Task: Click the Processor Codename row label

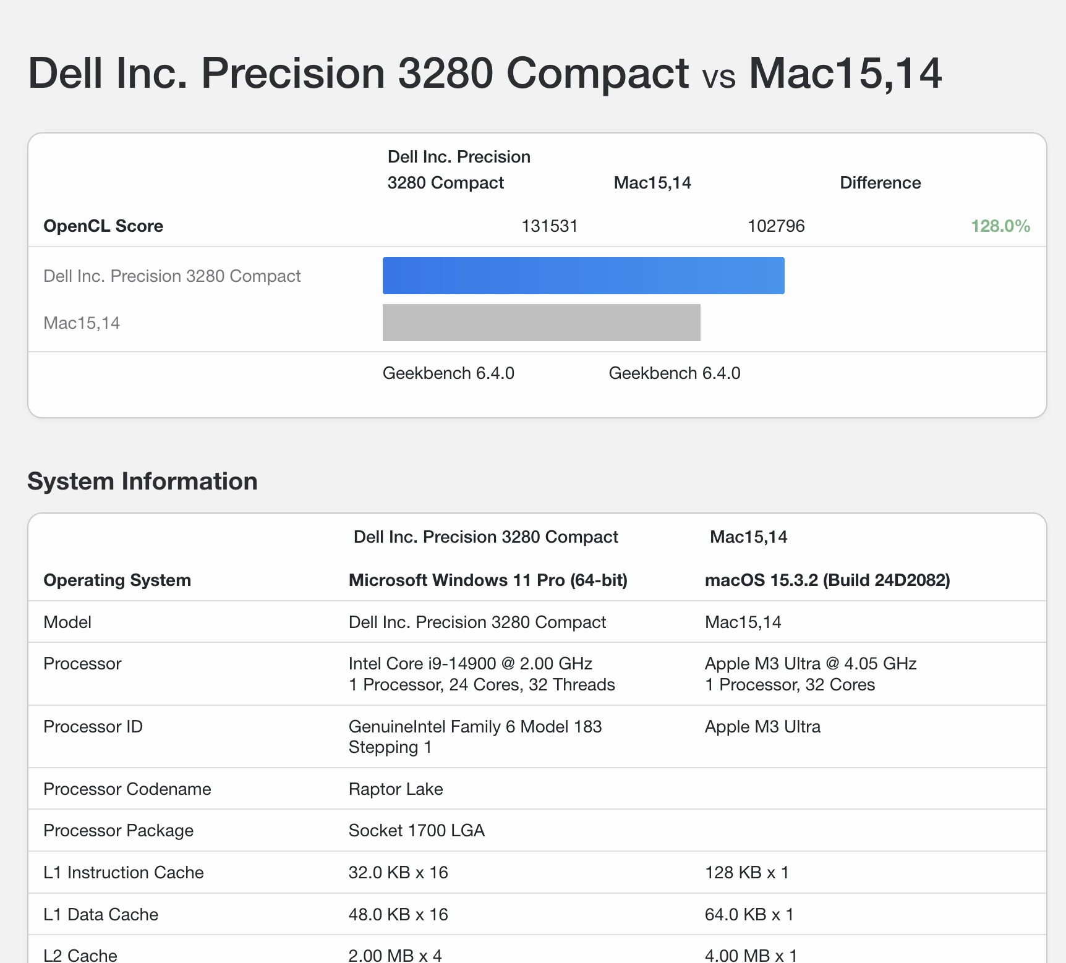Action: (x=127, y=789)
